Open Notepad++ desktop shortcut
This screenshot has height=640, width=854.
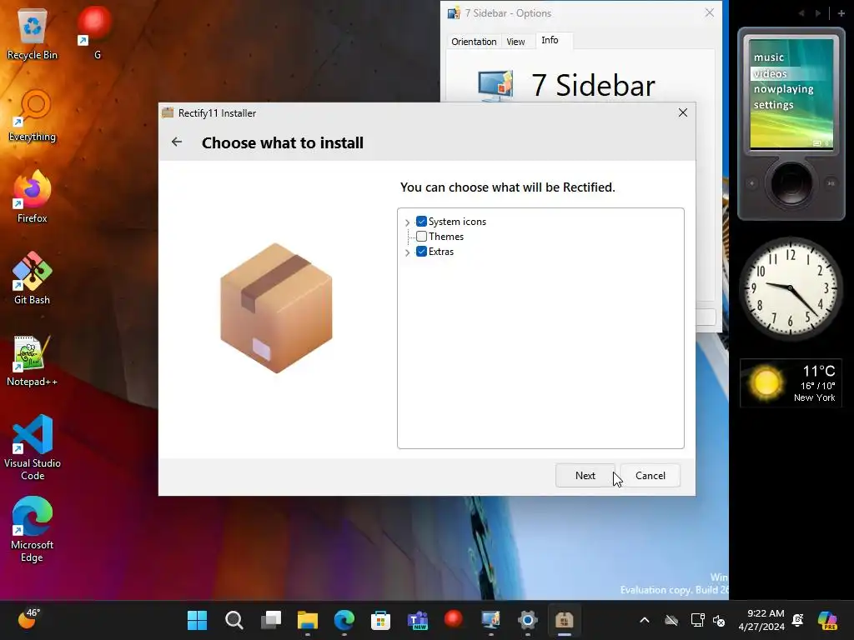33,361
